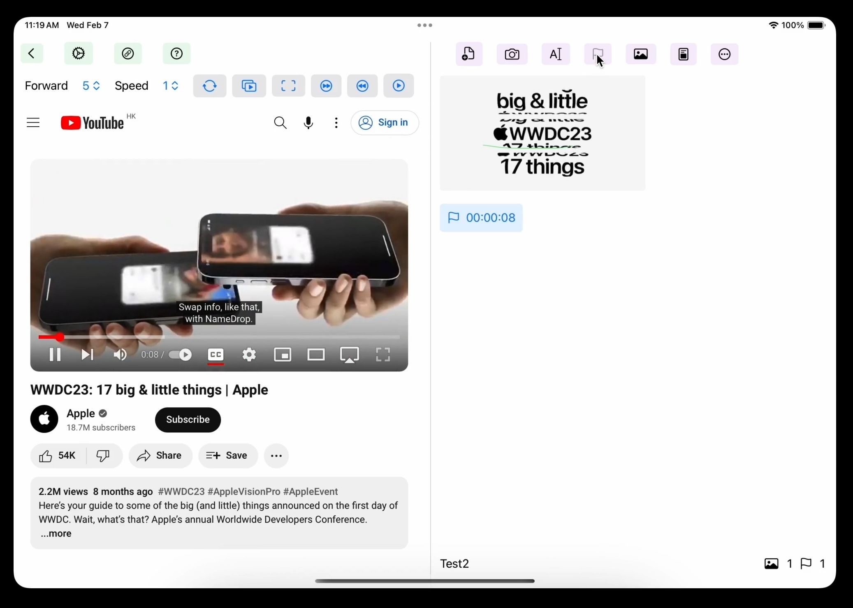Click the battery indicator
853x608 pixels.
[x=816, y=26]
